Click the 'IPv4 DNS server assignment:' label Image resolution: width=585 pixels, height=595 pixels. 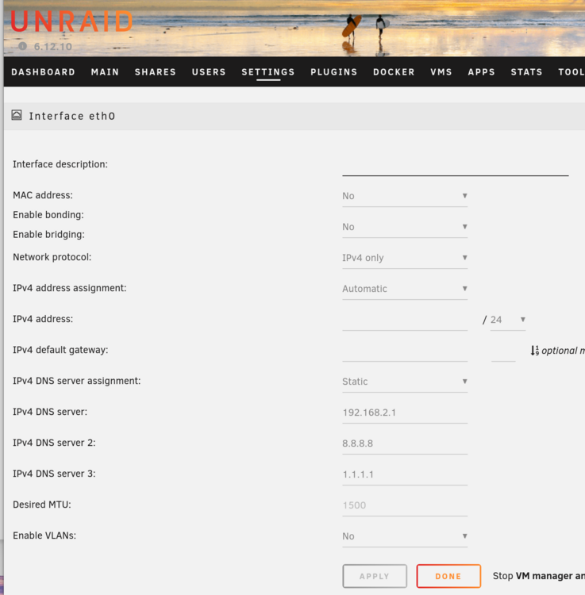click(77, 381)
